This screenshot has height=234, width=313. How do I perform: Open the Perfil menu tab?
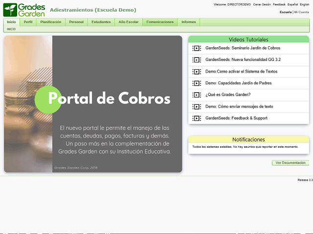[28, 22]
